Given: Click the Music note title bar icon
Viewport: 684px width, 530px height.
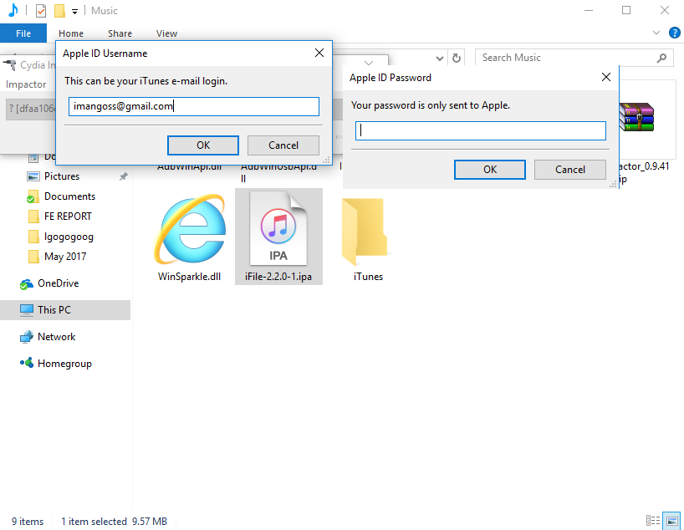Looking at the screenshot, I should pos(13,10).
